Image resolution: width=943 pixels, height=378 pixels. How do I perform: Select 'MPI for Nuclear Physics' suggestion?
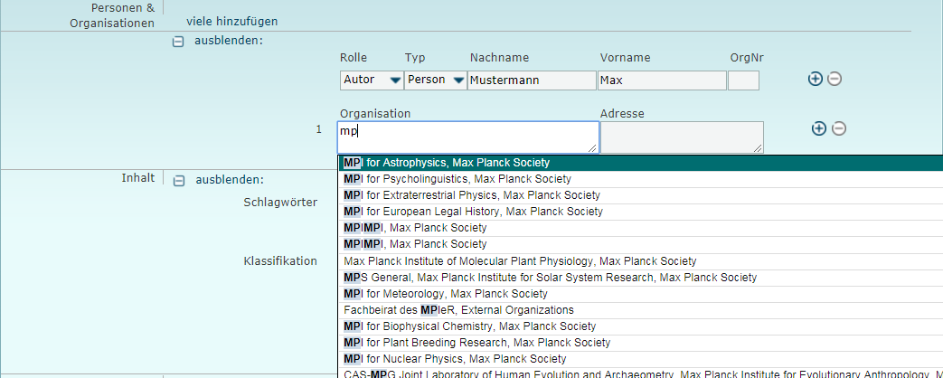click(455, 359)
